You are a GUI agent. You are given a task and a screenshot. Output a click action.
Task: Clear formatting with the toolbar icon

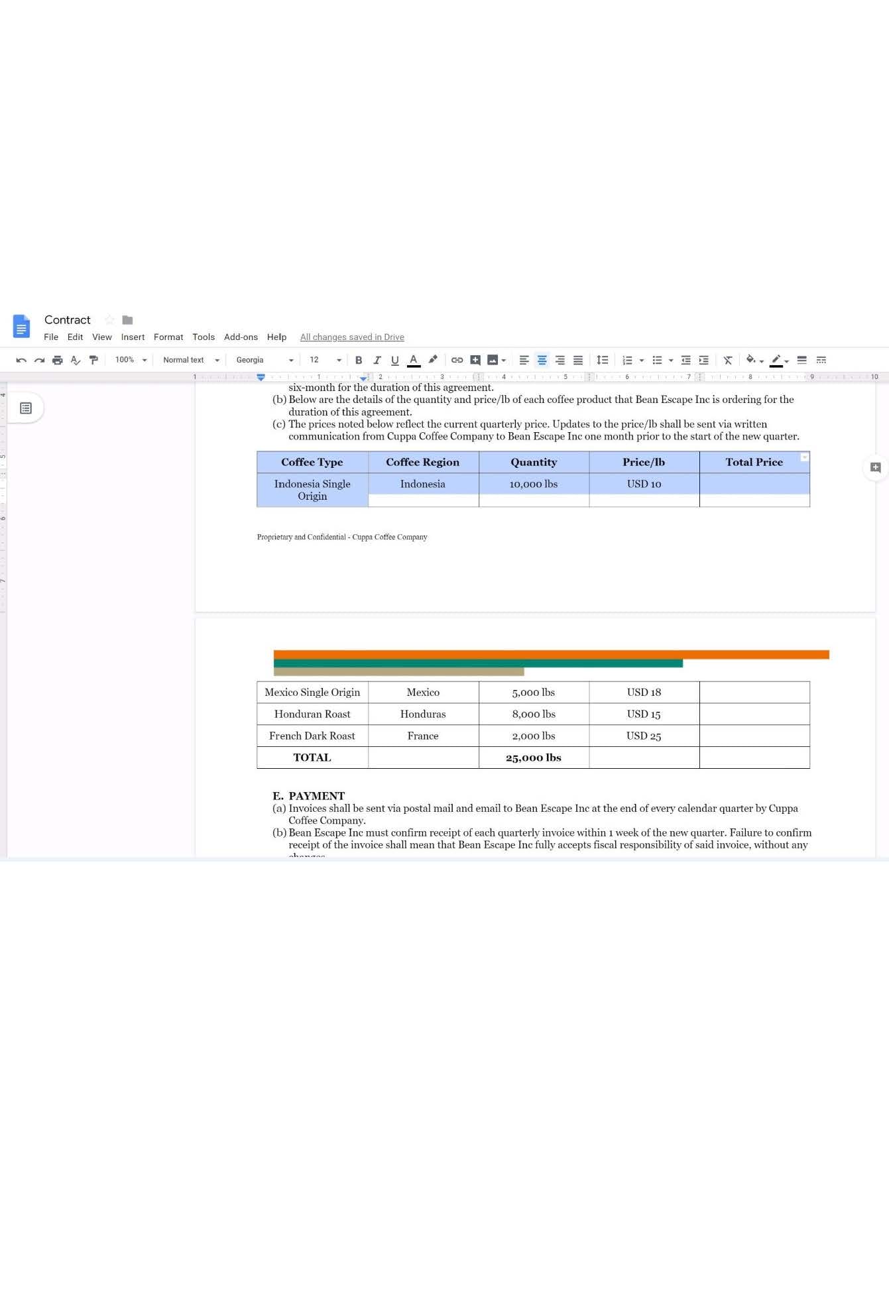[727, 360]
